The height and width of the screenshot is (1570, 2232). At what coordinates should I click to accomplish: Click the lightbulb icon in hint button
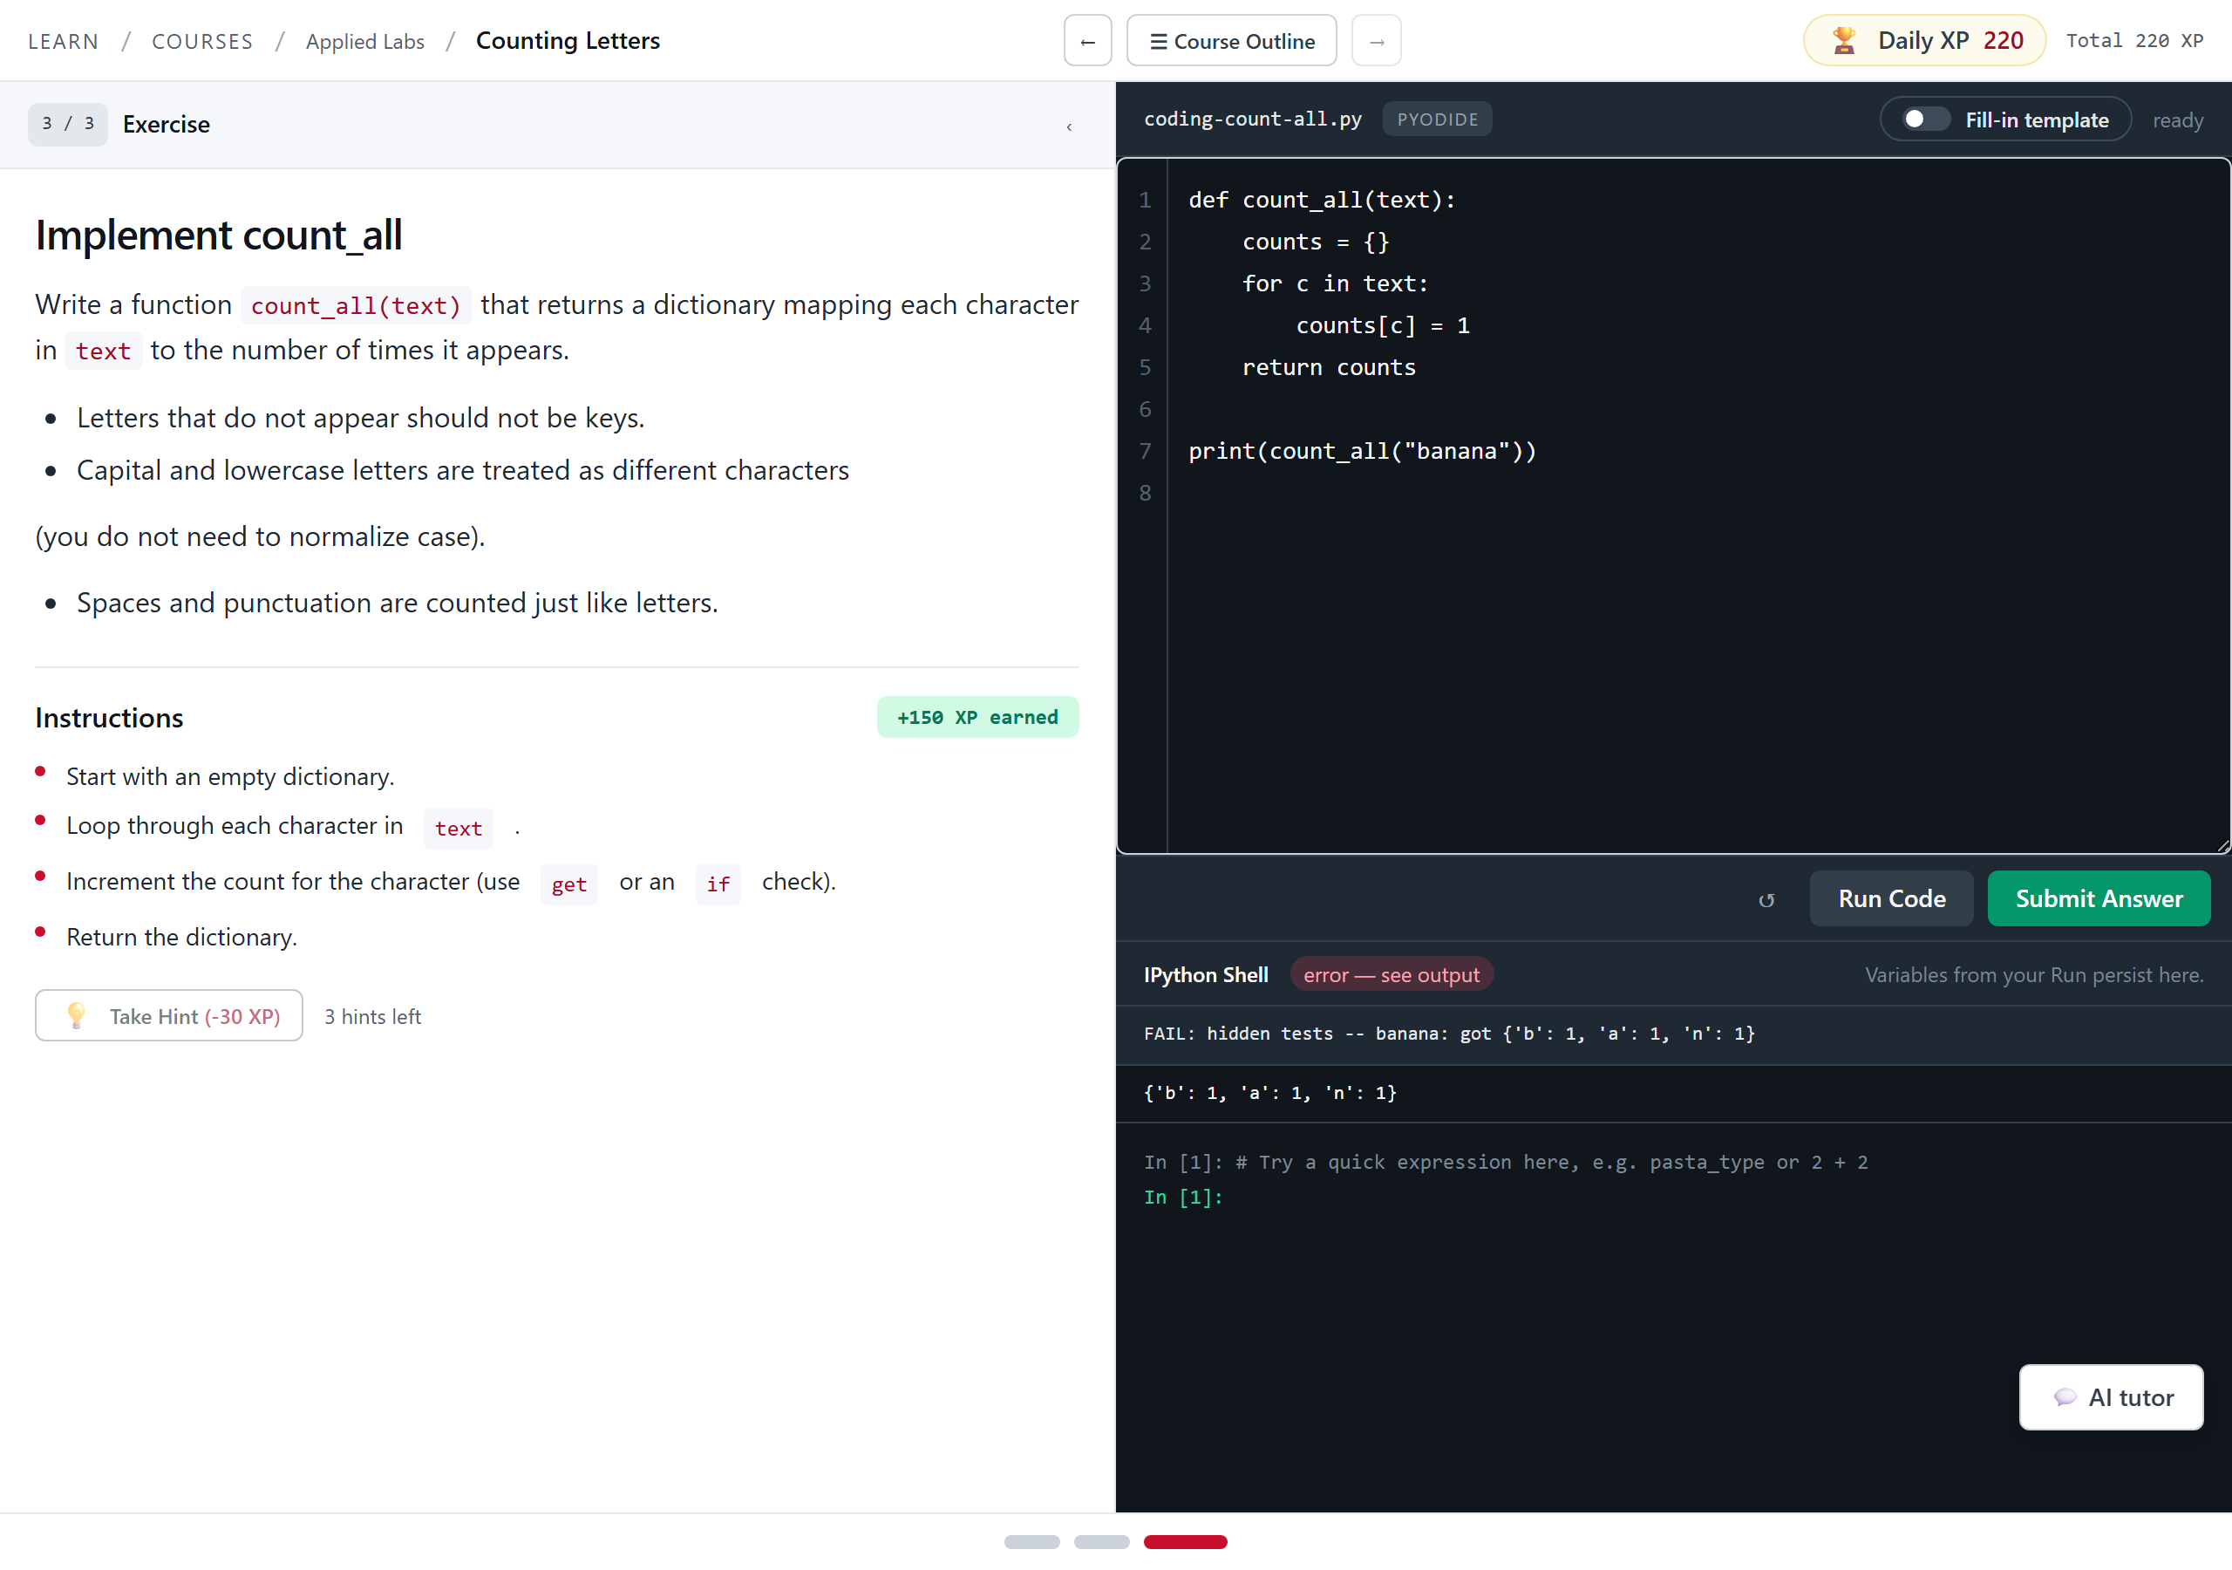click(77, 1014)
